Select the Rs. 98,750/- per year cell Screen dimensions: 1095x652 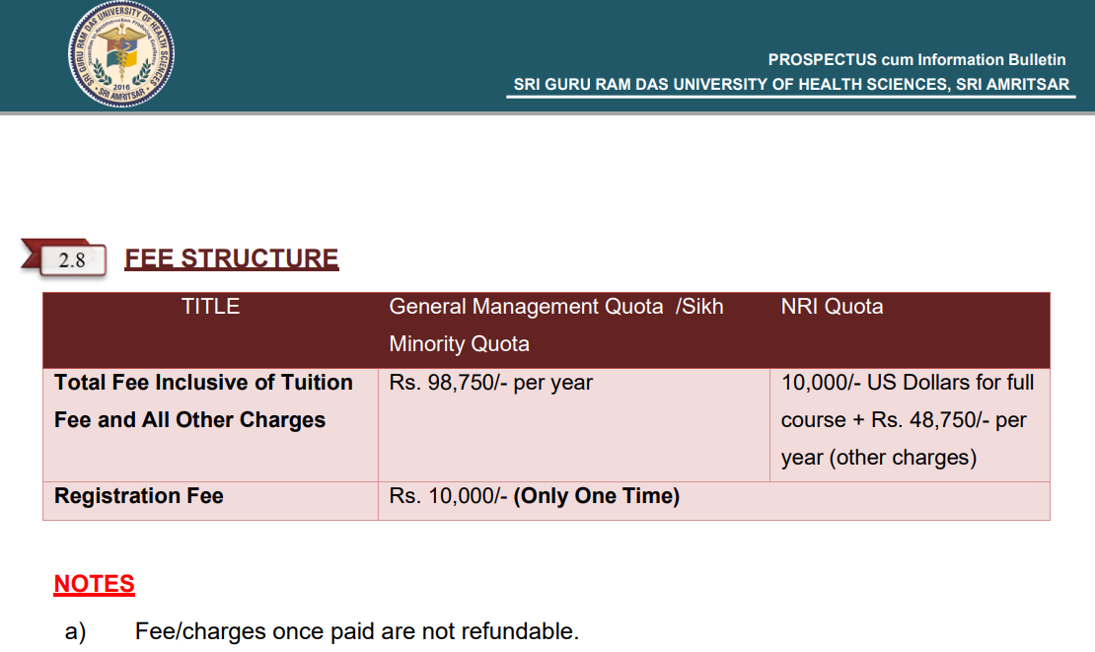point(490,383)
